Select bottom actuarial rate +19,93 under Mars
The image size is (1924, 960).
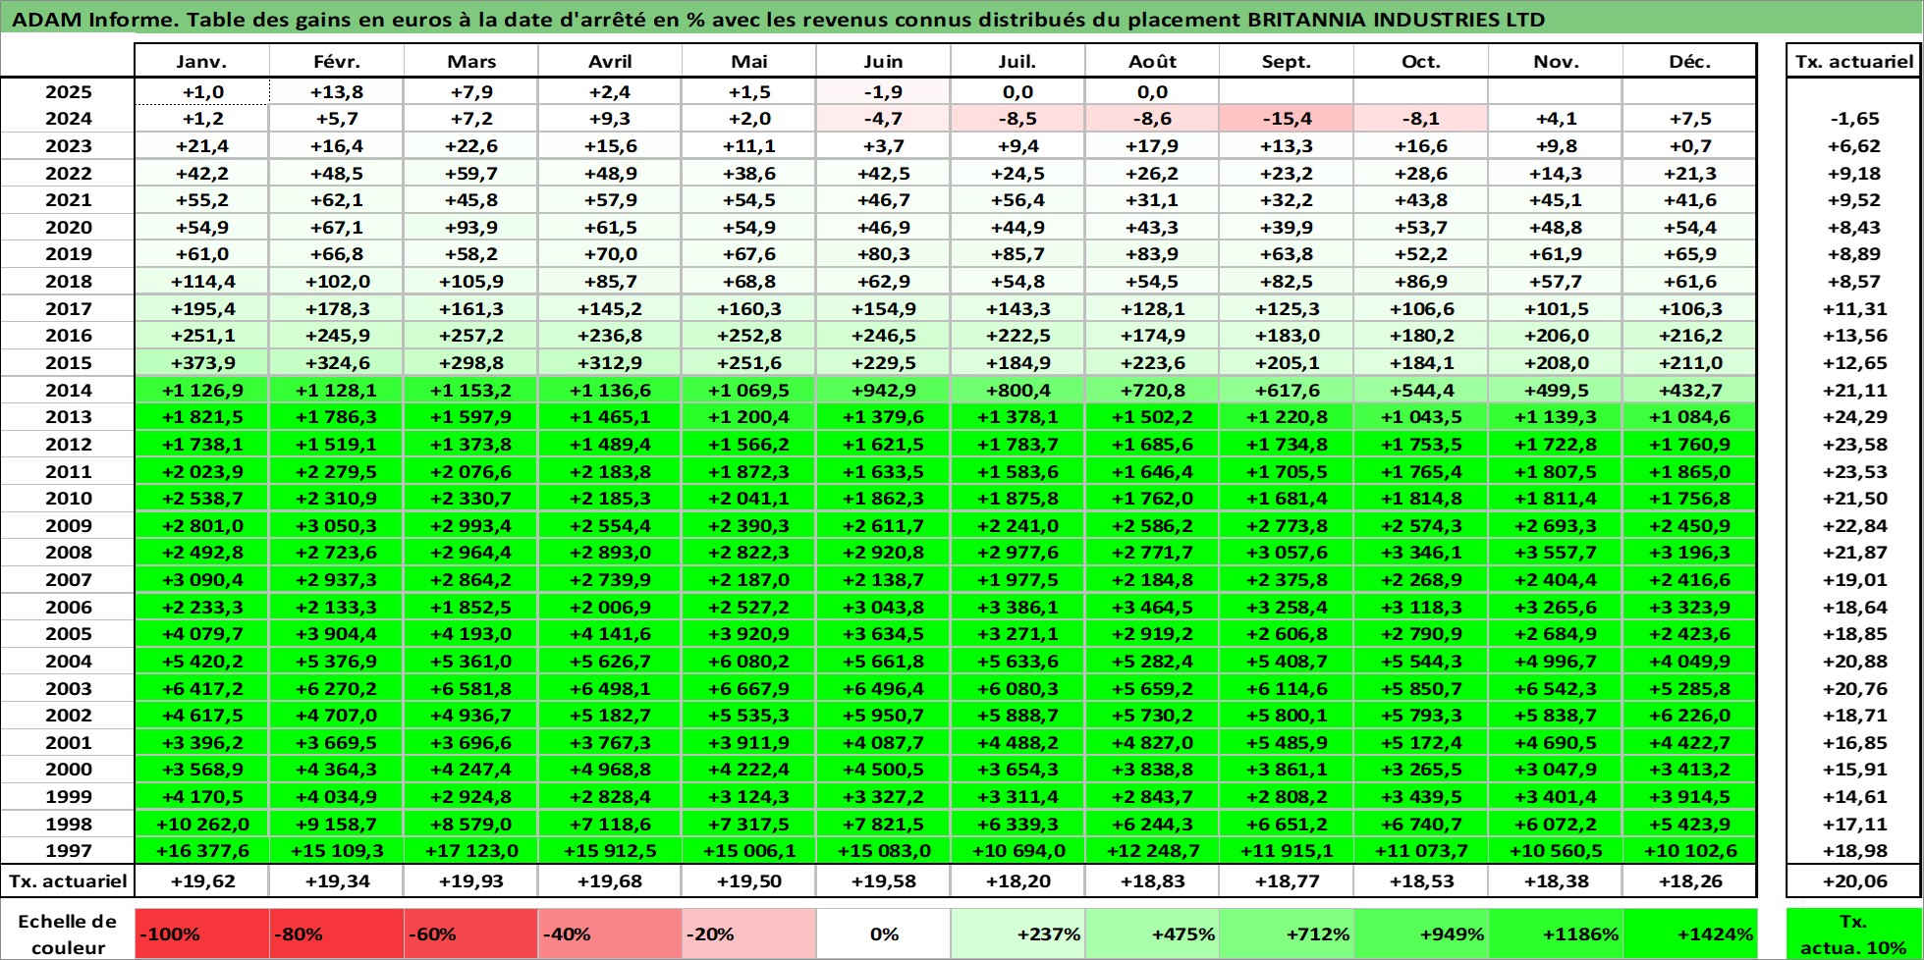point(470,881)
